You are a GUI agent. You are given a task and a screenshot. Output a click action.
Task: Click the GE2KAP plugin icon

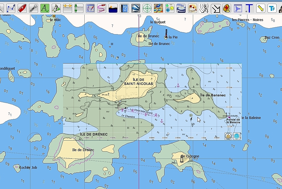(181, 8)
